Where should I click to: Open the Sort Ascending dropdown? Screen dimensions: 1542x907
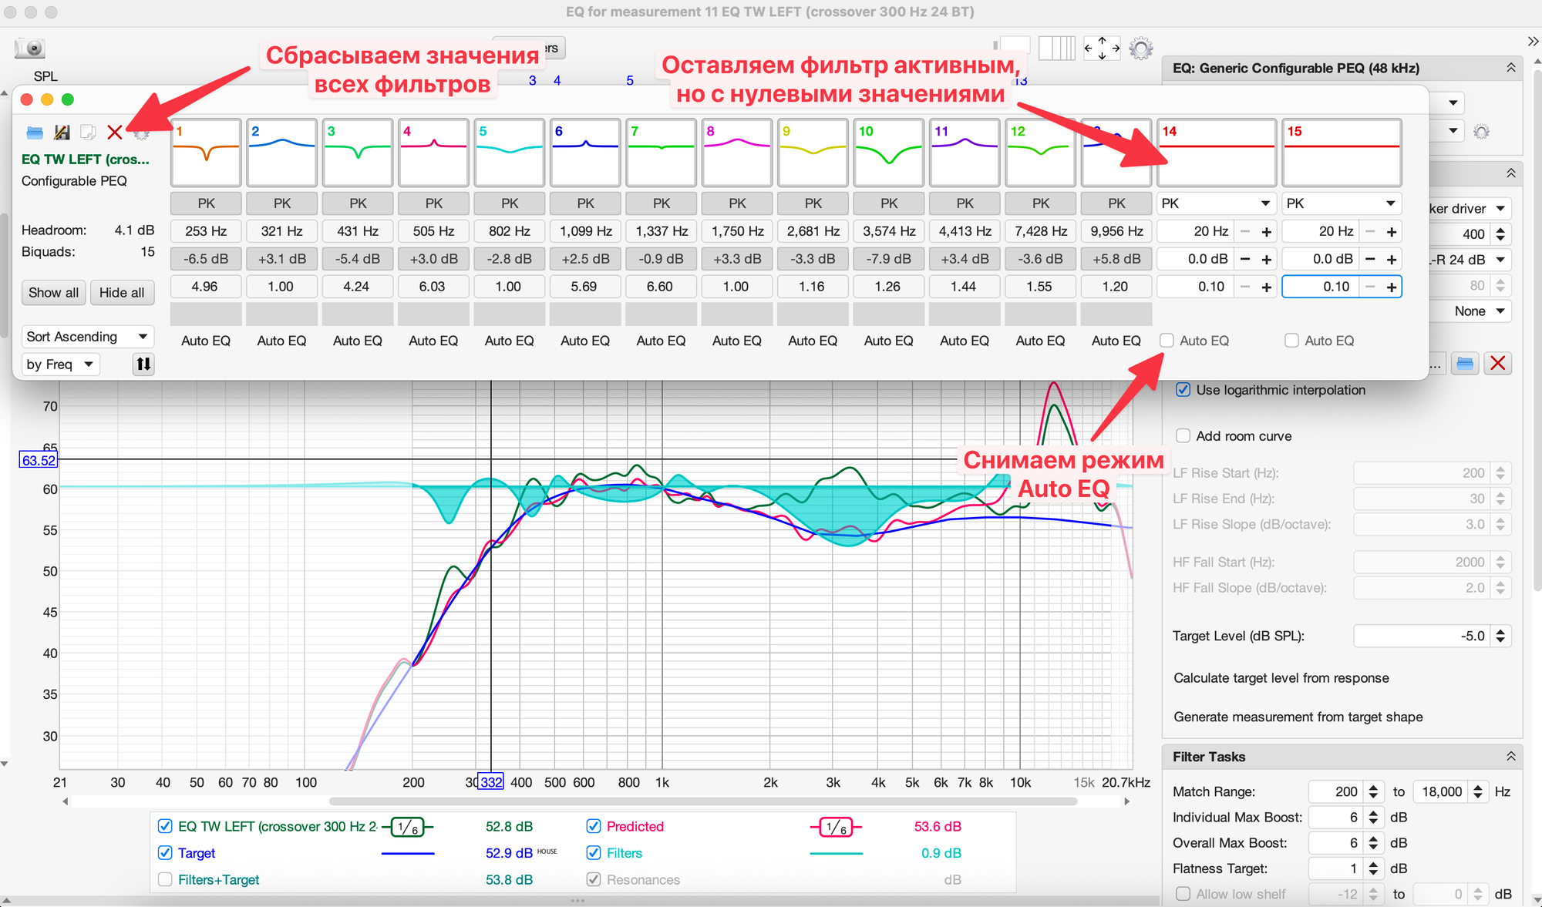(x=87, y=337)
